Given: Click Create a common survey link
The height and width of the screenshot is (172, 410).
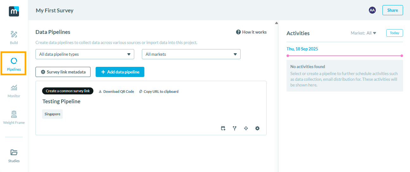Looking at the screenshot, I should (68, 91).
